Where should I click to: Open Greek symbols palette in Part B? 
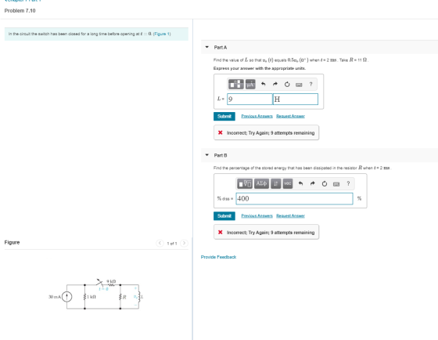261,183
